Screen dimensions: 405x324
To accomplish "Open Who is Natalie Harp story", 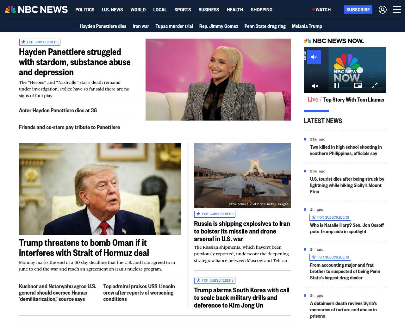I will 347,228.
